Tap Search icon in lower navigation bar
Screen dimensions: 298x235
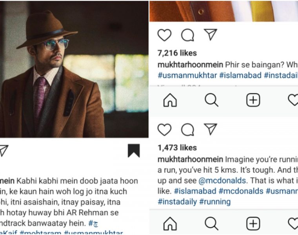pyautogui.click(x=211, y=224)
